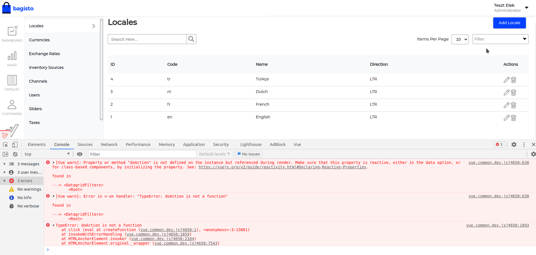The image size is (536, 255).
Task: Click the Laravel debugbar icon
Action: [5, 135]
